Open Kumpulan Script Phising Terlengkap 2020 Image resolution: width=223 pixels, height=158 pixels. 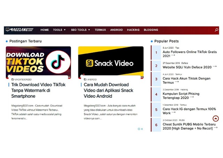tap(181, 96)
